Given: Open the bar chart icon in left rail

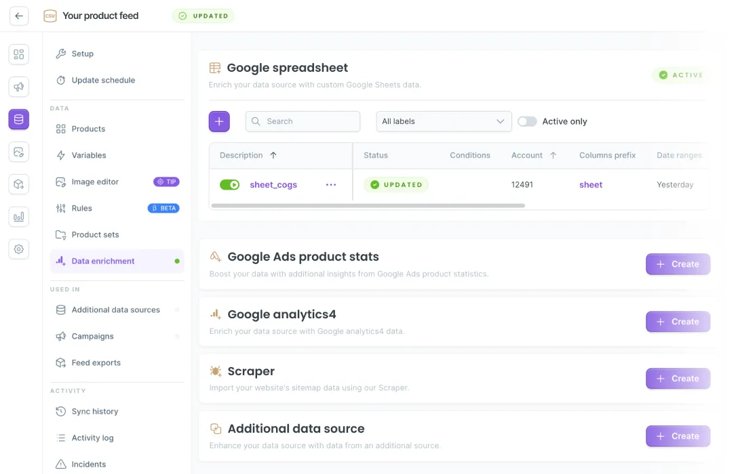Looking at the screenshot, I should (19, 217).
